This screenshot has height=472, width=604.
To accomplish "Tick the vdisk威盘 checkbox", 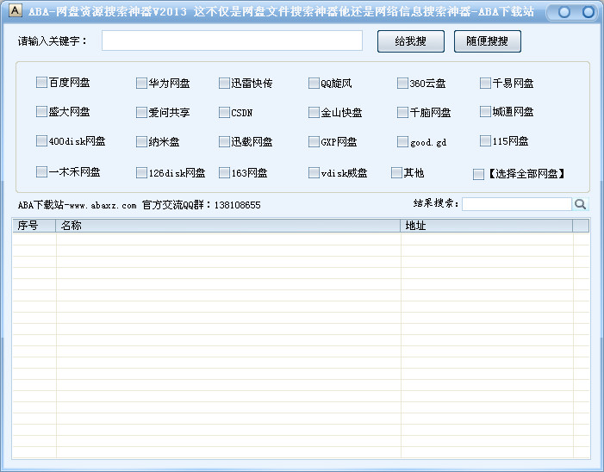I will (314, 172).
